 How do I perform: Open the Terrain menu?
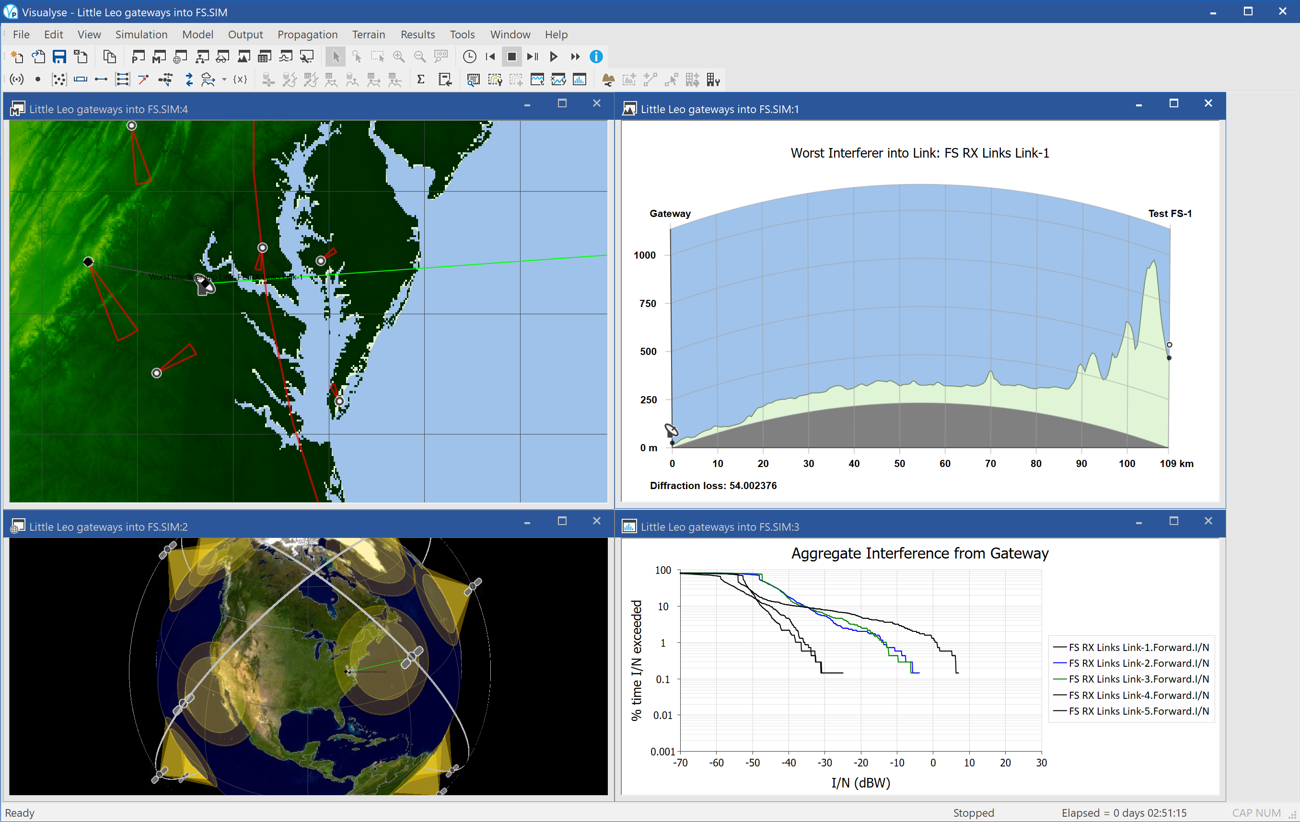369,34
